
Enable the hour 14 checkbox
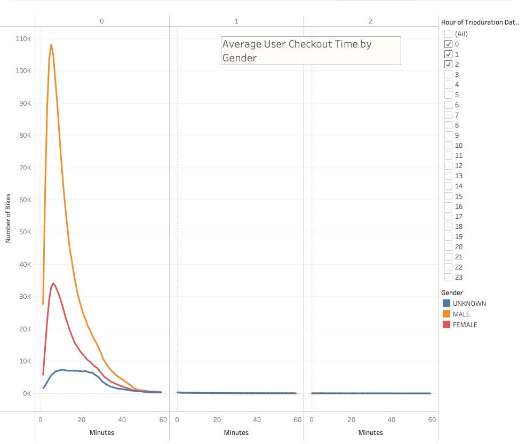tap(448, 186)
